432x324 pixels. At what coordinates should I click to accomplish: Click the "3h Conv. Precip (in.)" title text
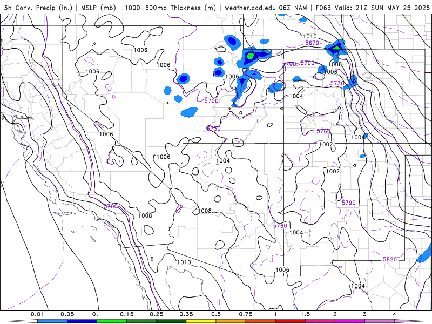tap(38, 8)
